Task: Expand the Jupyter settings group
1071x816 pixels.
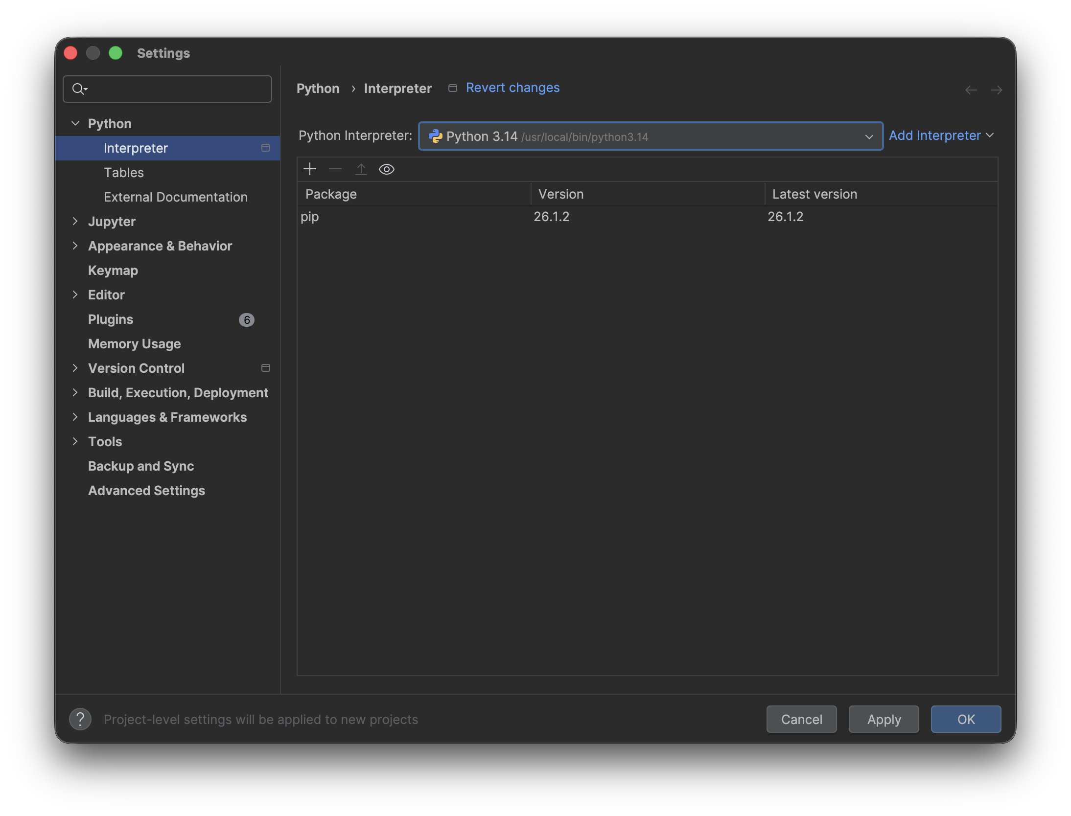Action: click(75, 221)
